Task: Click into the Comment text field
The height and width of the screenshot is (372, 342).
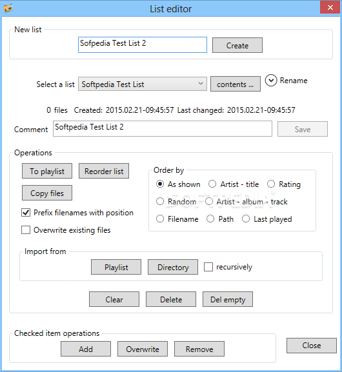Action: (163, 128)
